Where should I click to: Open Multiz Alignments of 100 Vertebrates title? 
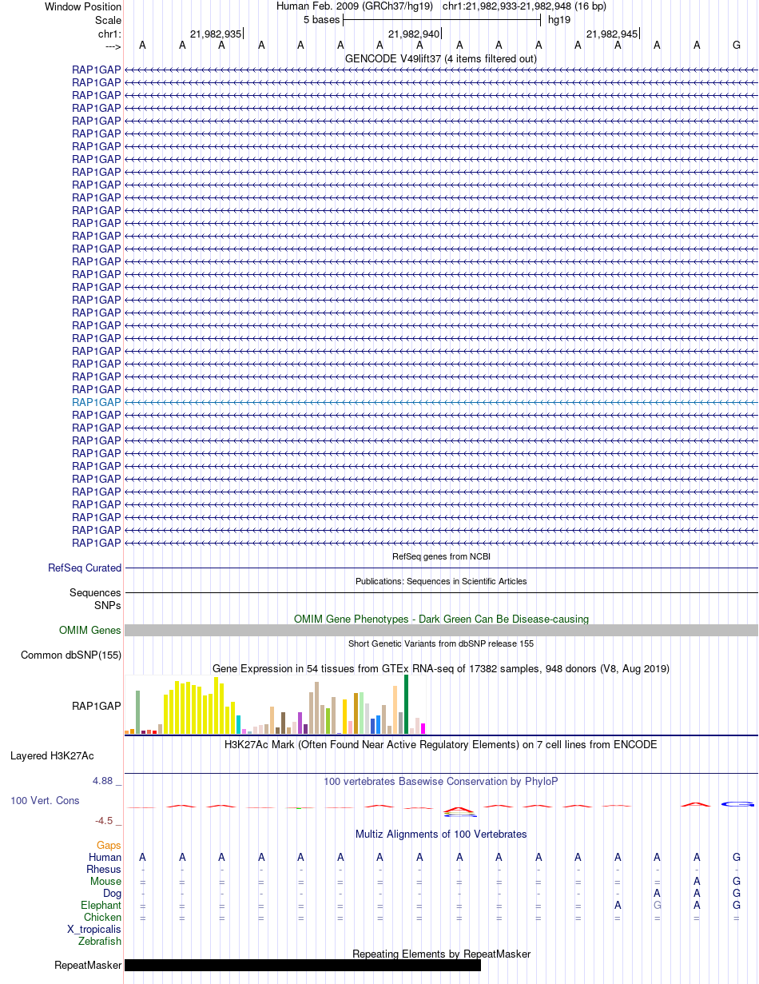point(441,834)
